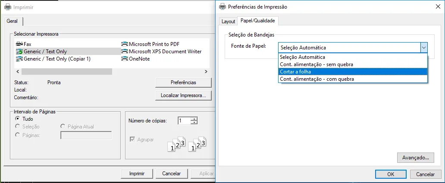Select the Fax printer icon
This screenshot has width=445, height=183.
click(x=19, y=44)
